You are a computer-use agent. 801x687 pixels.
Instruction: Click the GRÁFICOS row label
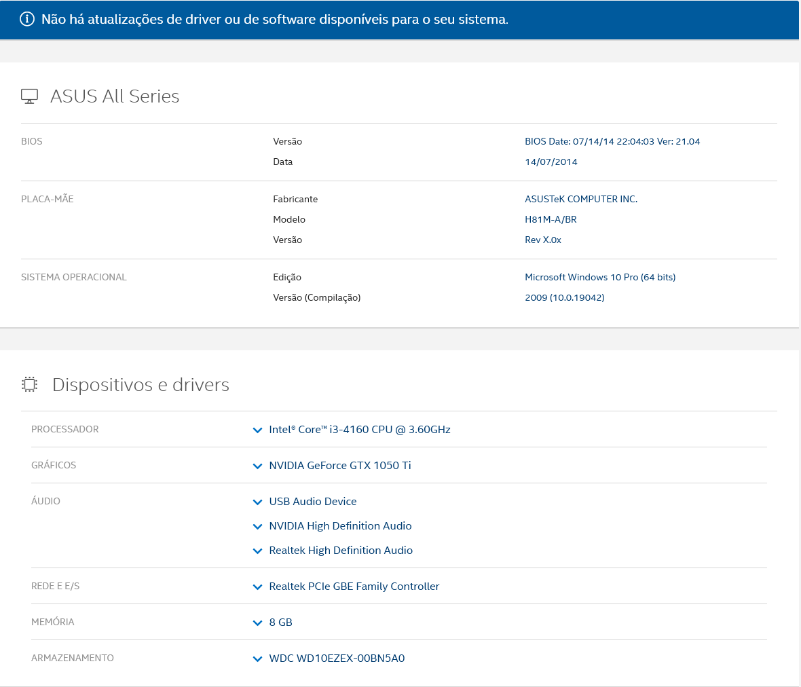[54, 465]
